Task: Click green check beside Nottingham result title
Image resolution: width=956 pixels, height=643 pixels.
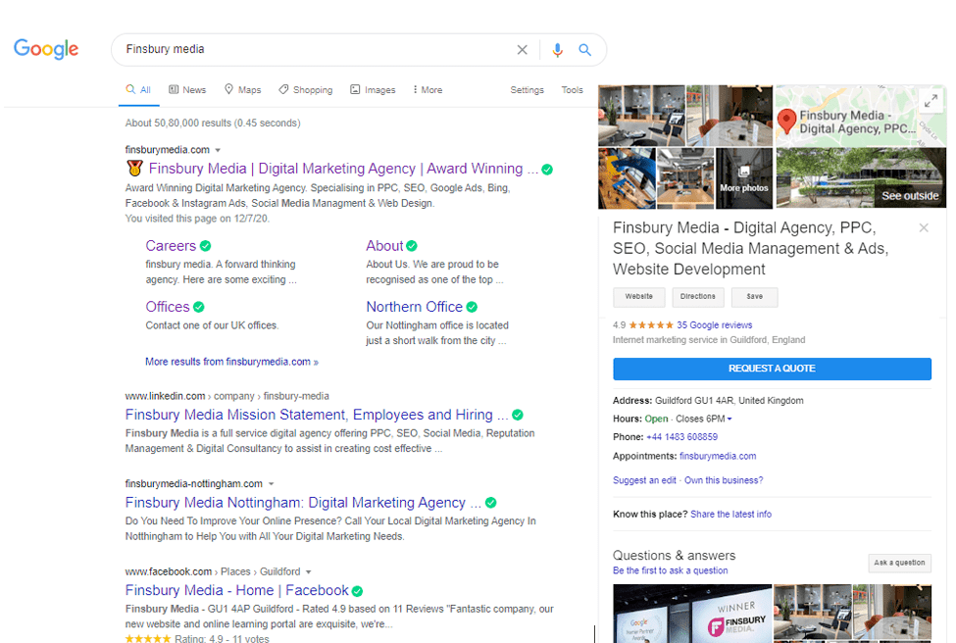Action: (491, 503)
